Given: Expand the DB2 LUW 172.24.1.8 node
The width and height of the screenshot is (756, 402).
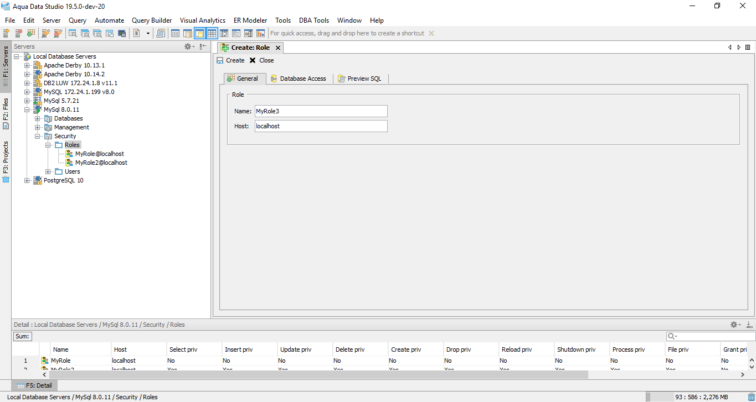Looking at the screenshot, I should click(x=27, y=83).
